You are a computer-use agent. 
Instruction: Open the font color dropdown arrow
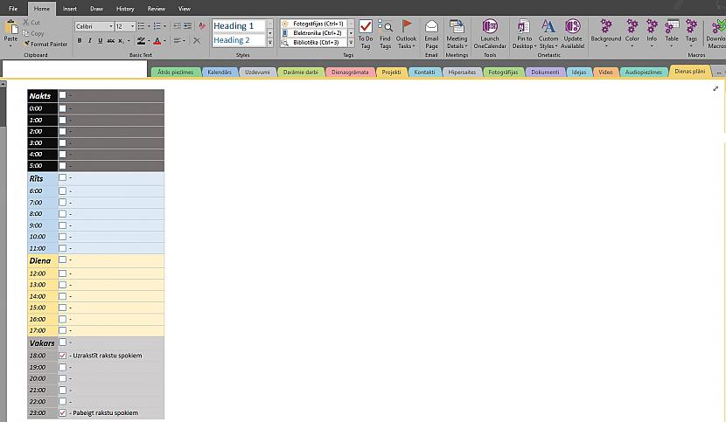[164, 41]
